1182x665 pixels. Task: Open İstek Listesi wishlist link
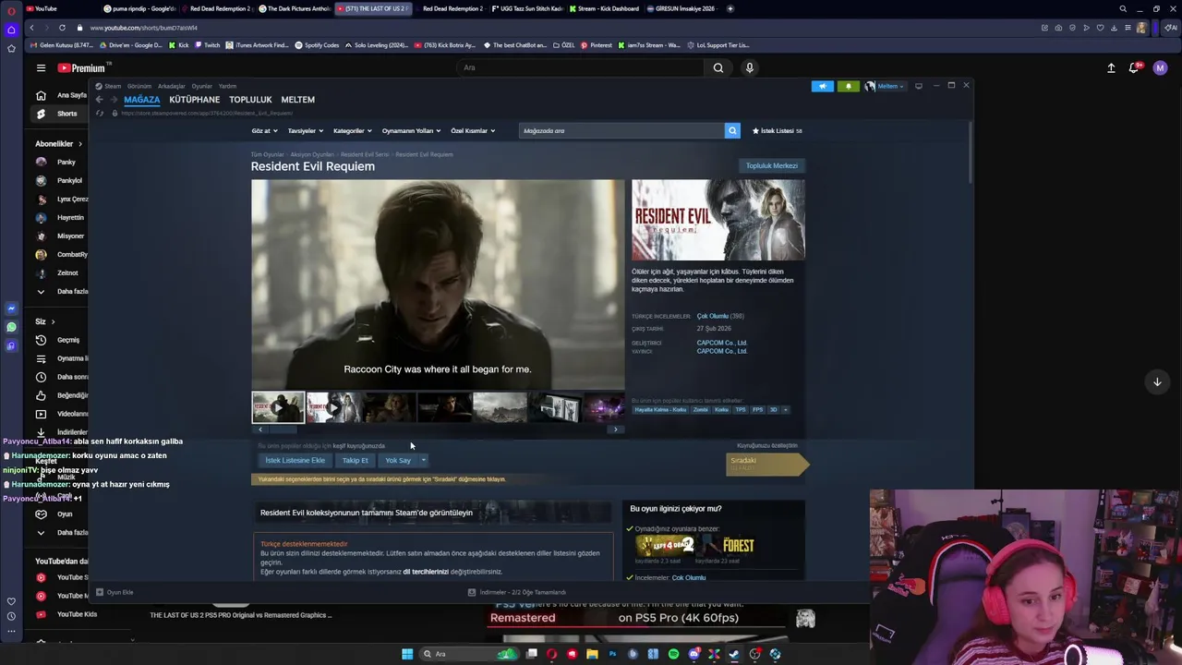tap(777, 131)
